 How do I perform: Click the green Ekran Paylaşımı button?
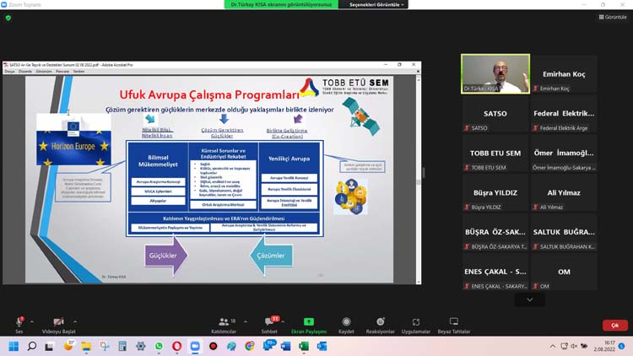click(x=309, y=323)
